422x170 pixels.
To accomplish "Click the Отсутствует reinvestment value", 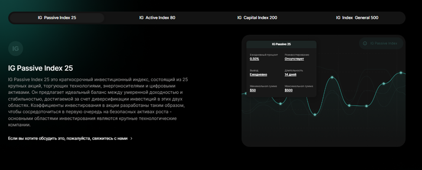I will [x=294, y=59].
